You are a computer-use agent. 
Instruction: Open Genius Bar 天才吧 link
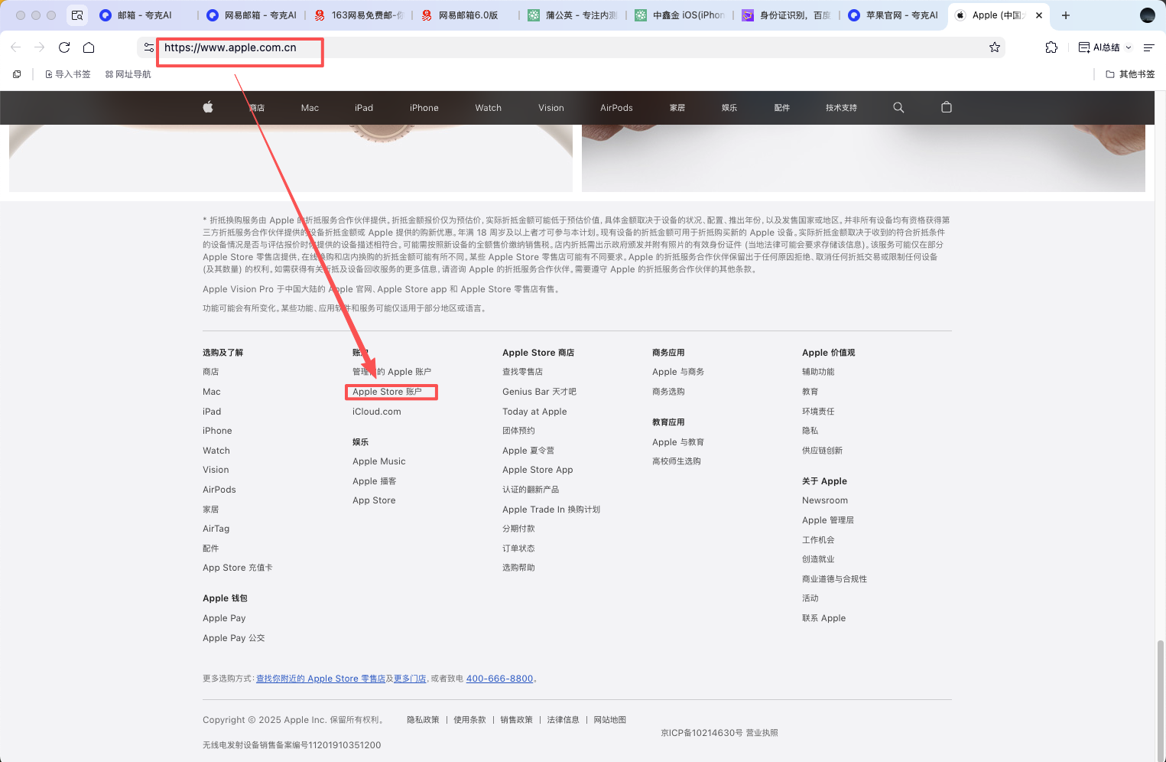pyautogui.click(x=539, y=392)
